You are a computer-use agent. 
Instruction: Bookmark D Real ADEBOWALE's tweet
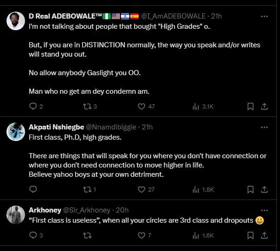(x=250, y=106)
